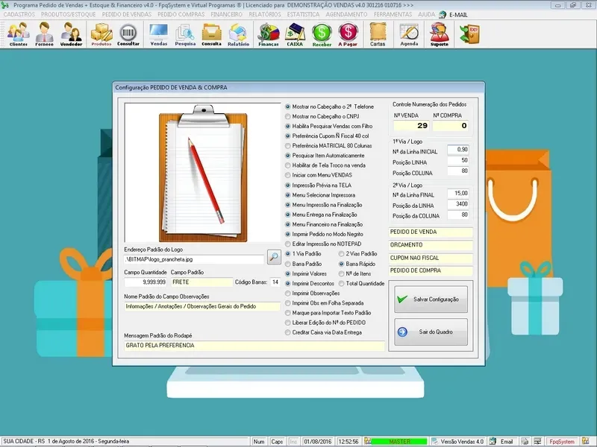
Task: Click the Mensagem Padrão do Rodapé field
Action: 254,346
